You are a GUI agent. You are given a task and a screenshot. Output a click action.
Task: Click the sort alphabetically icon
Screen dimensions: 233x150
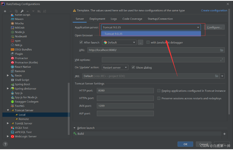(45, 11)
